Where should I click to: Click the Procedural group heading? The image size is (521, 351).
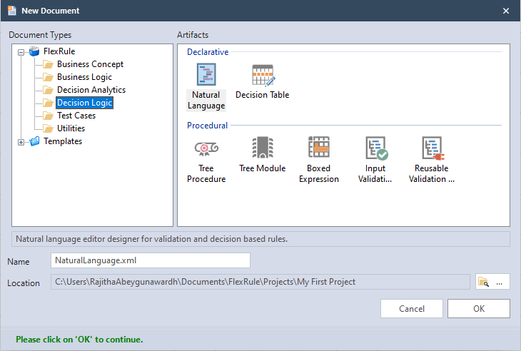click(x=208, y=126)
